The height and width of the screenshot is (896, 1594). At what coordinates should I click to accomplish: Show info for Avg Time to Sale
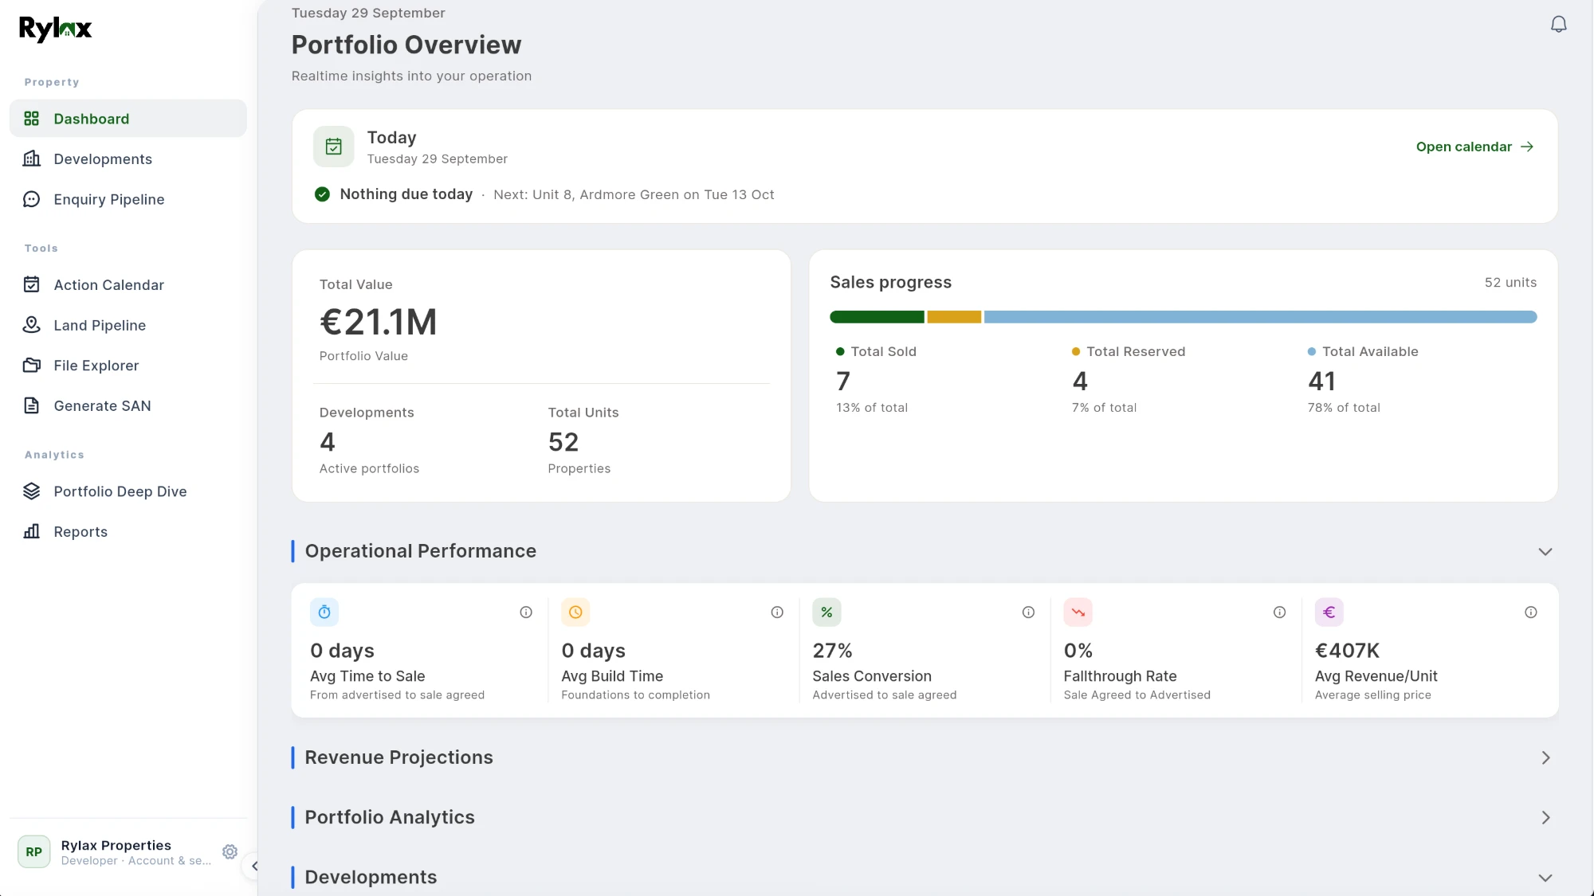526,612
